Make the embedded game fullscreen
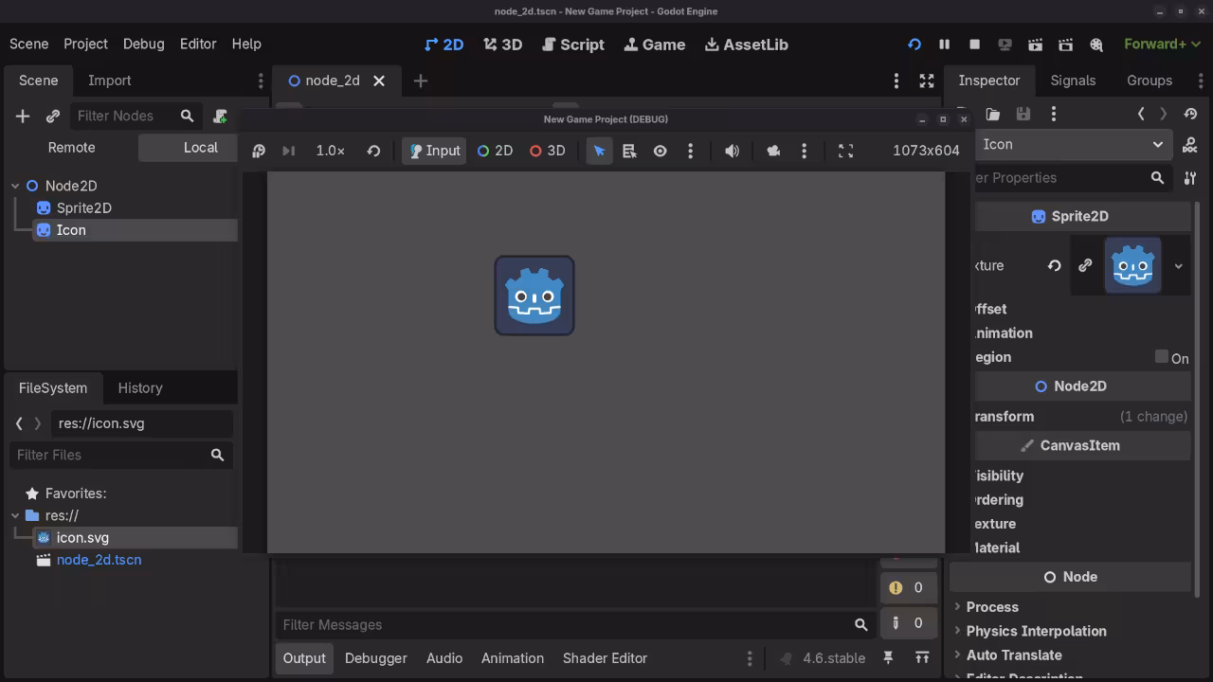Screen dimensions: 1213x682 click(x=845, y=151)
